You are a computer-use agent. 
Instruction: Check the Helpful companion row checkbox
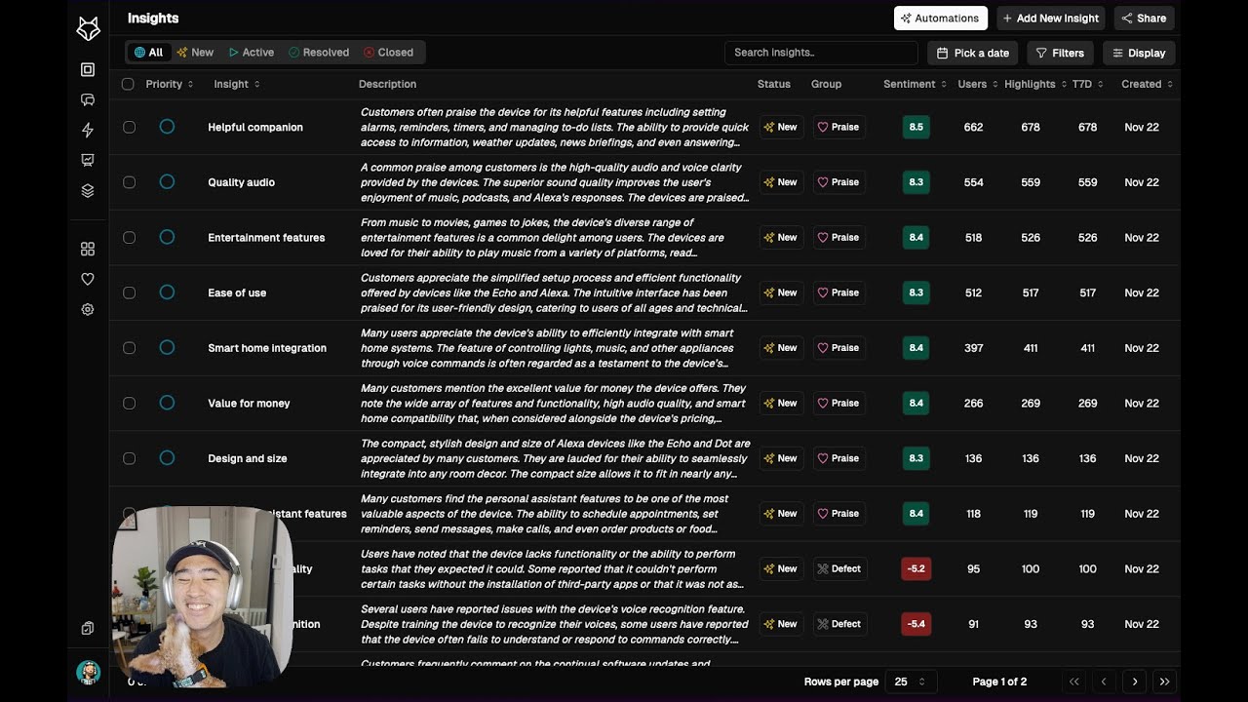129,127
